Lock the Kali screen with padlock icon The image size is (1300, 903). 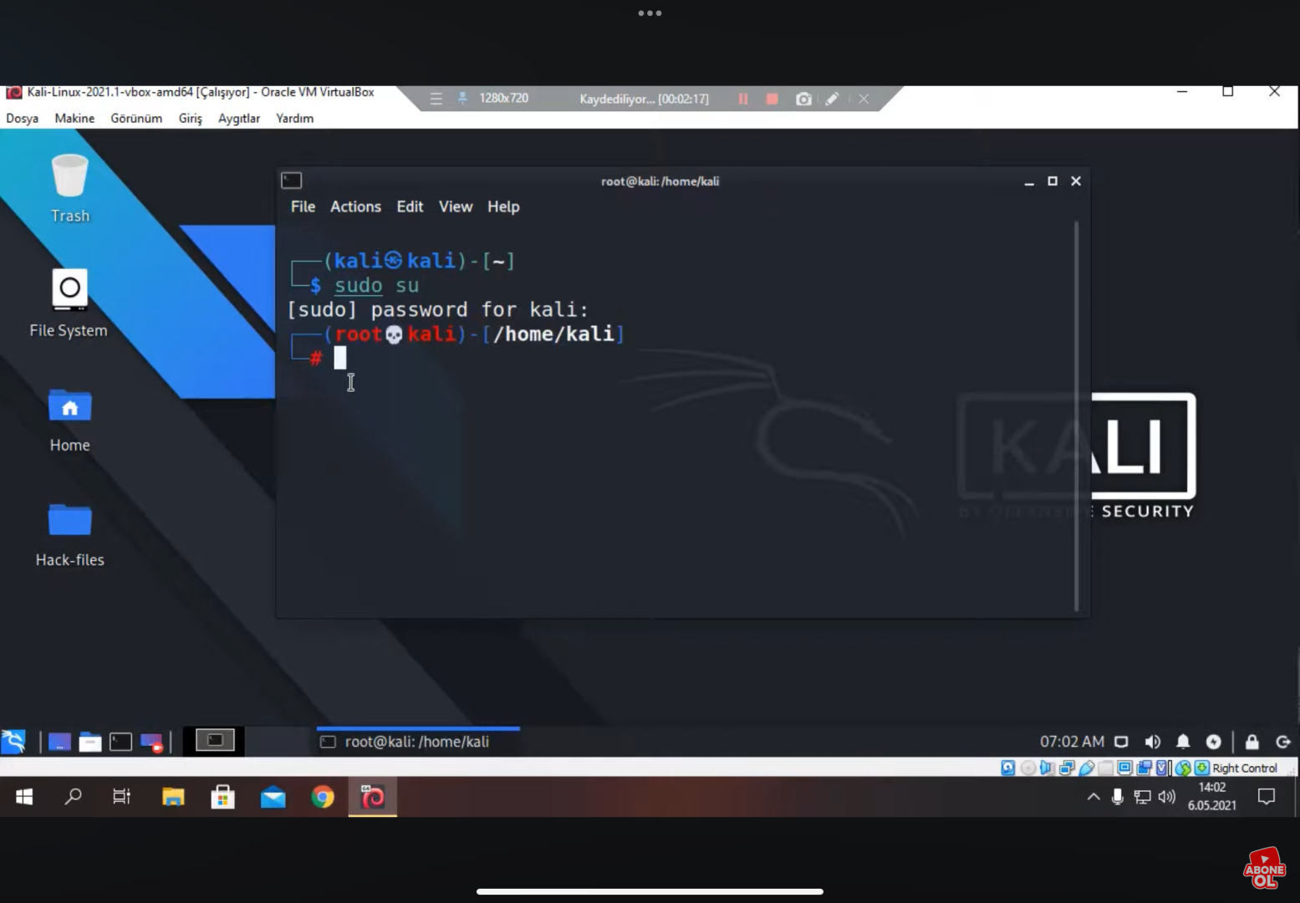[x=1252, y=742]
